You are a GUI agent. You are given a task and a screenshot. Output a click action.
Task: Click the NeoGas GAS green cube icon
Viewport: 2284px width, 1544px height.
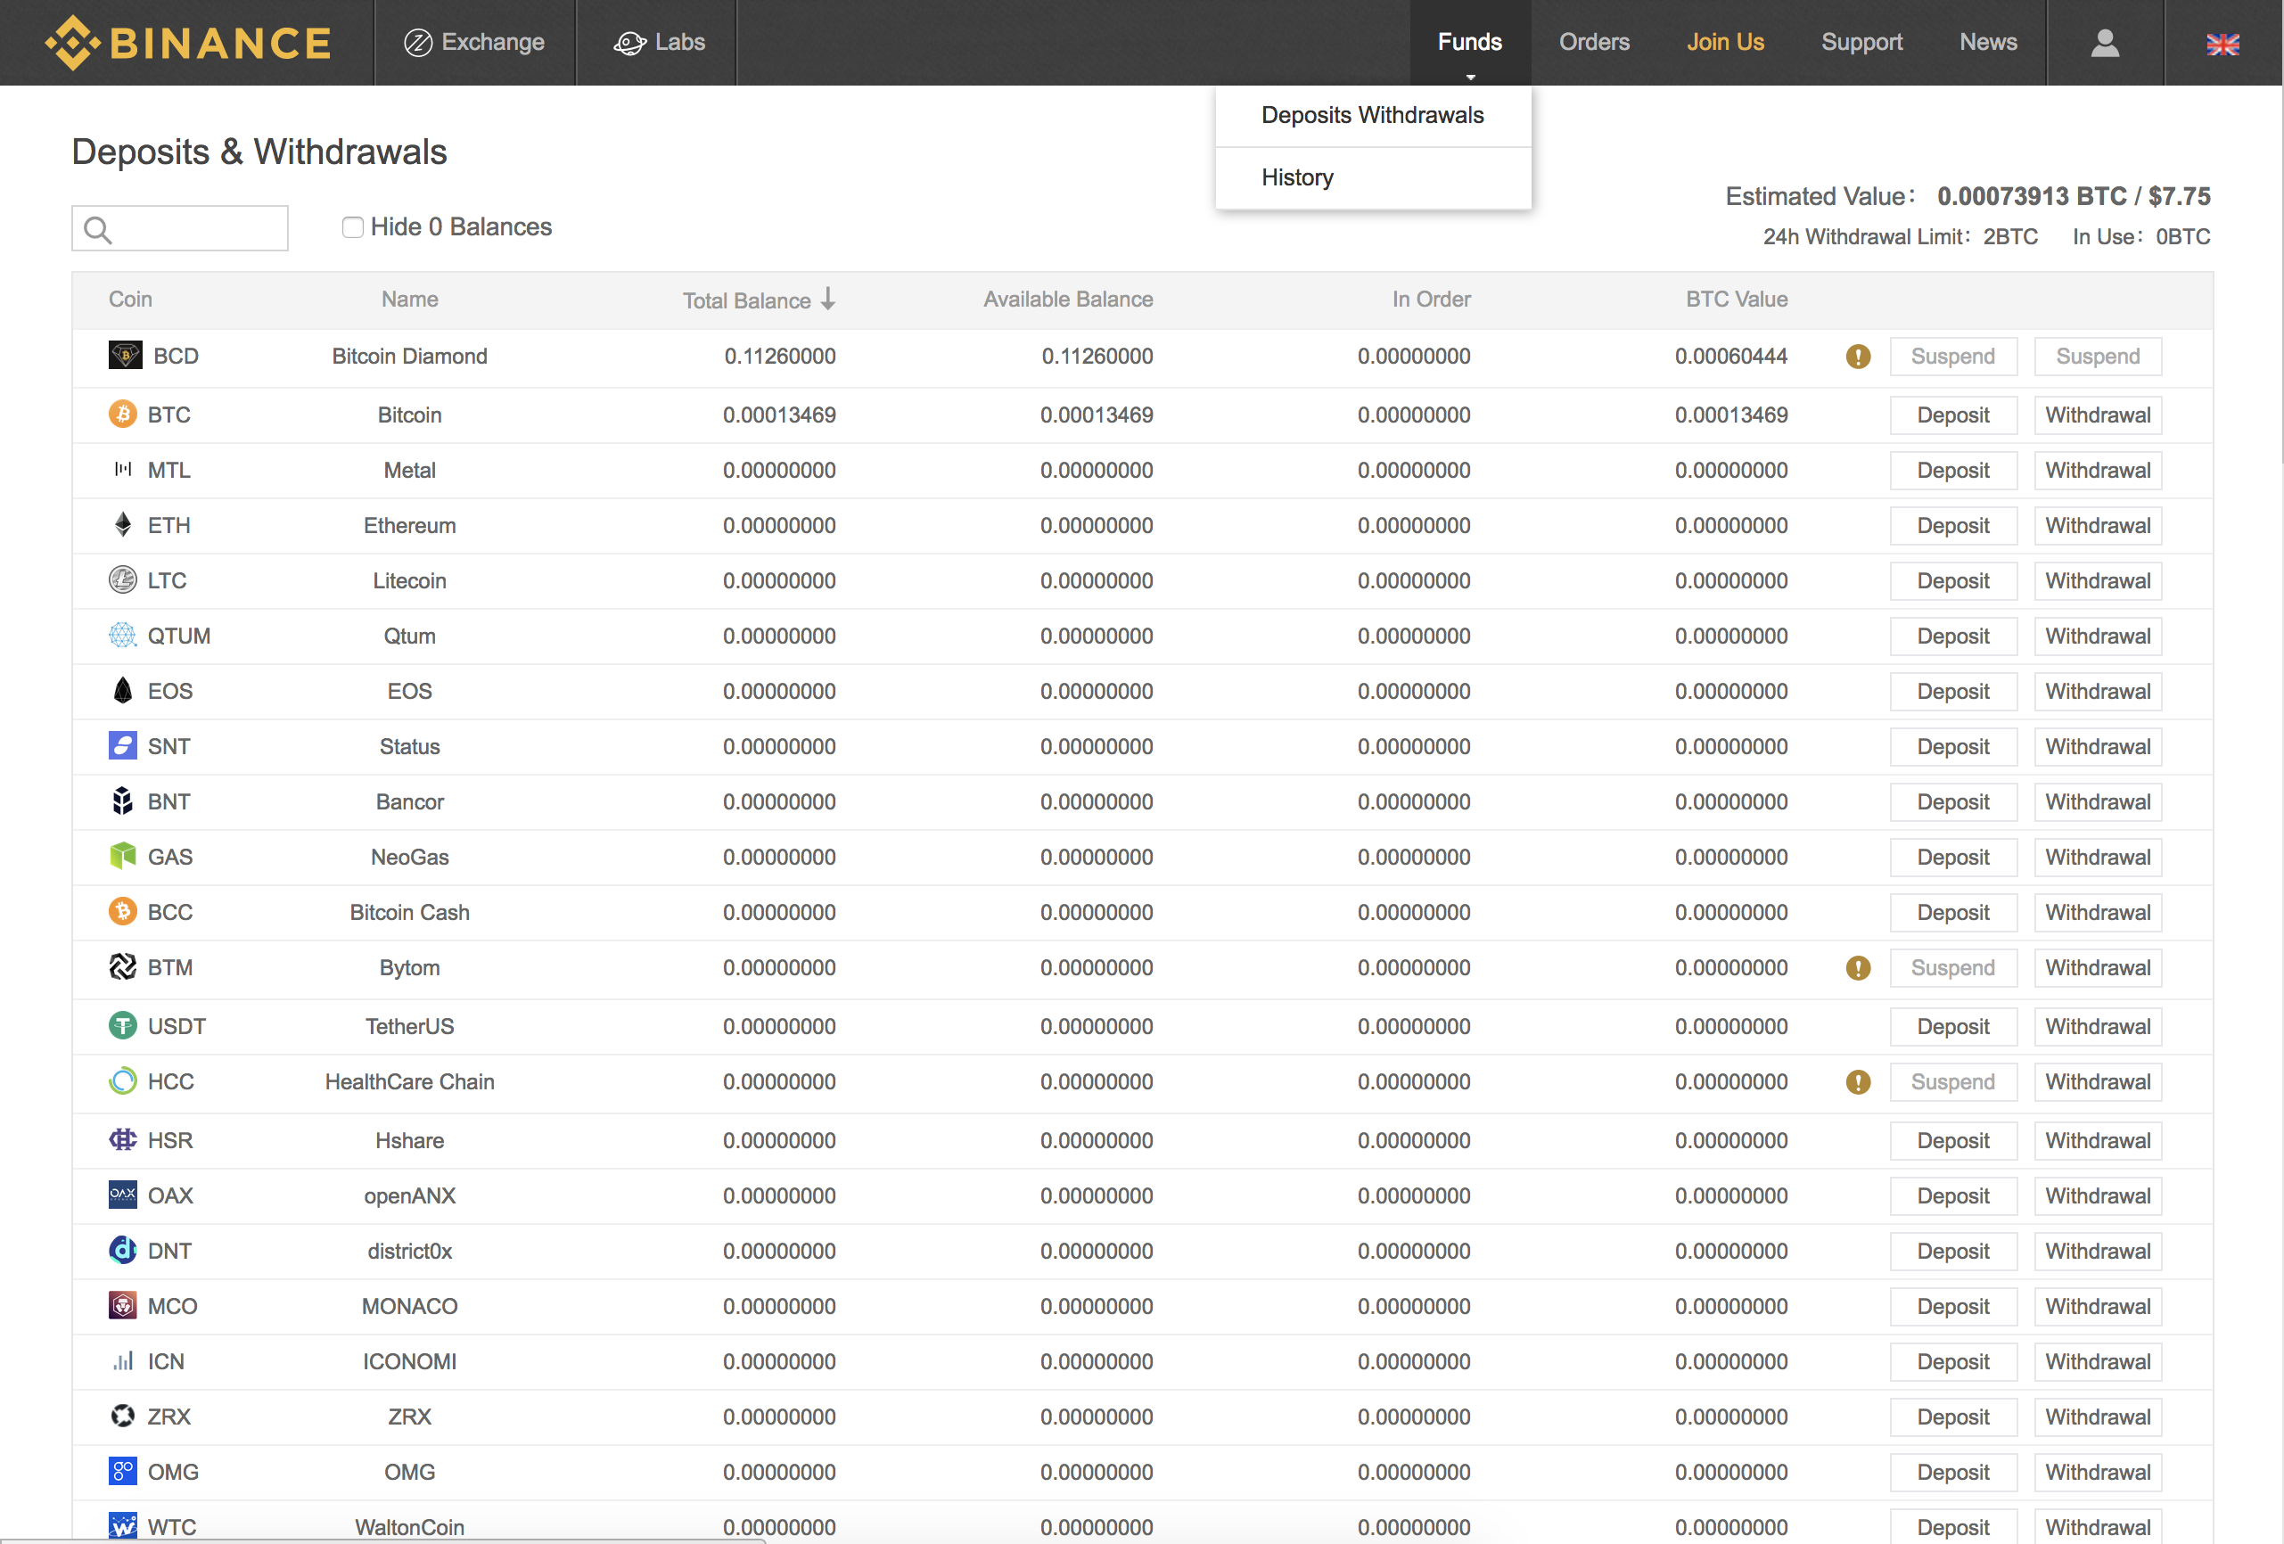point(122,855)
